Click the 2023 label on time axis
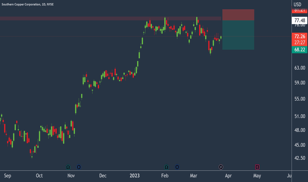 tap(135, 176)
